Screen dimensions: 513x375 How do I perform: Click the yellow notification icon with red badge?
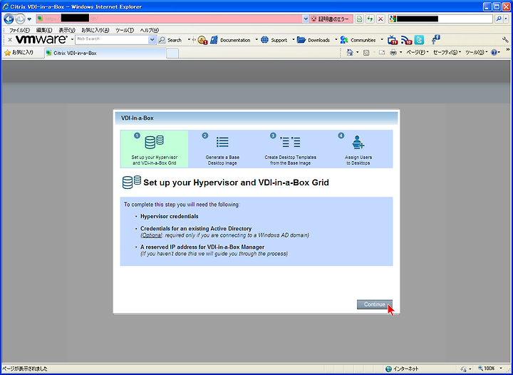point(202,40)
